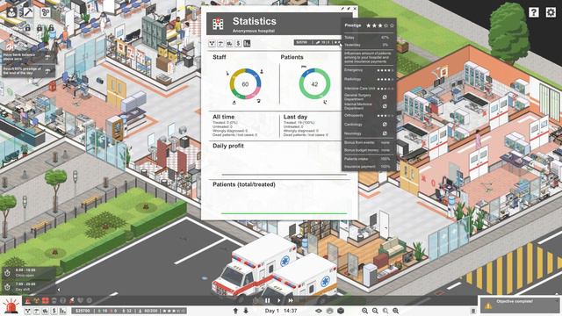Open the third tab icon in Statistics window
Screen dimensions: 562x316
click(x=229, y=43)
